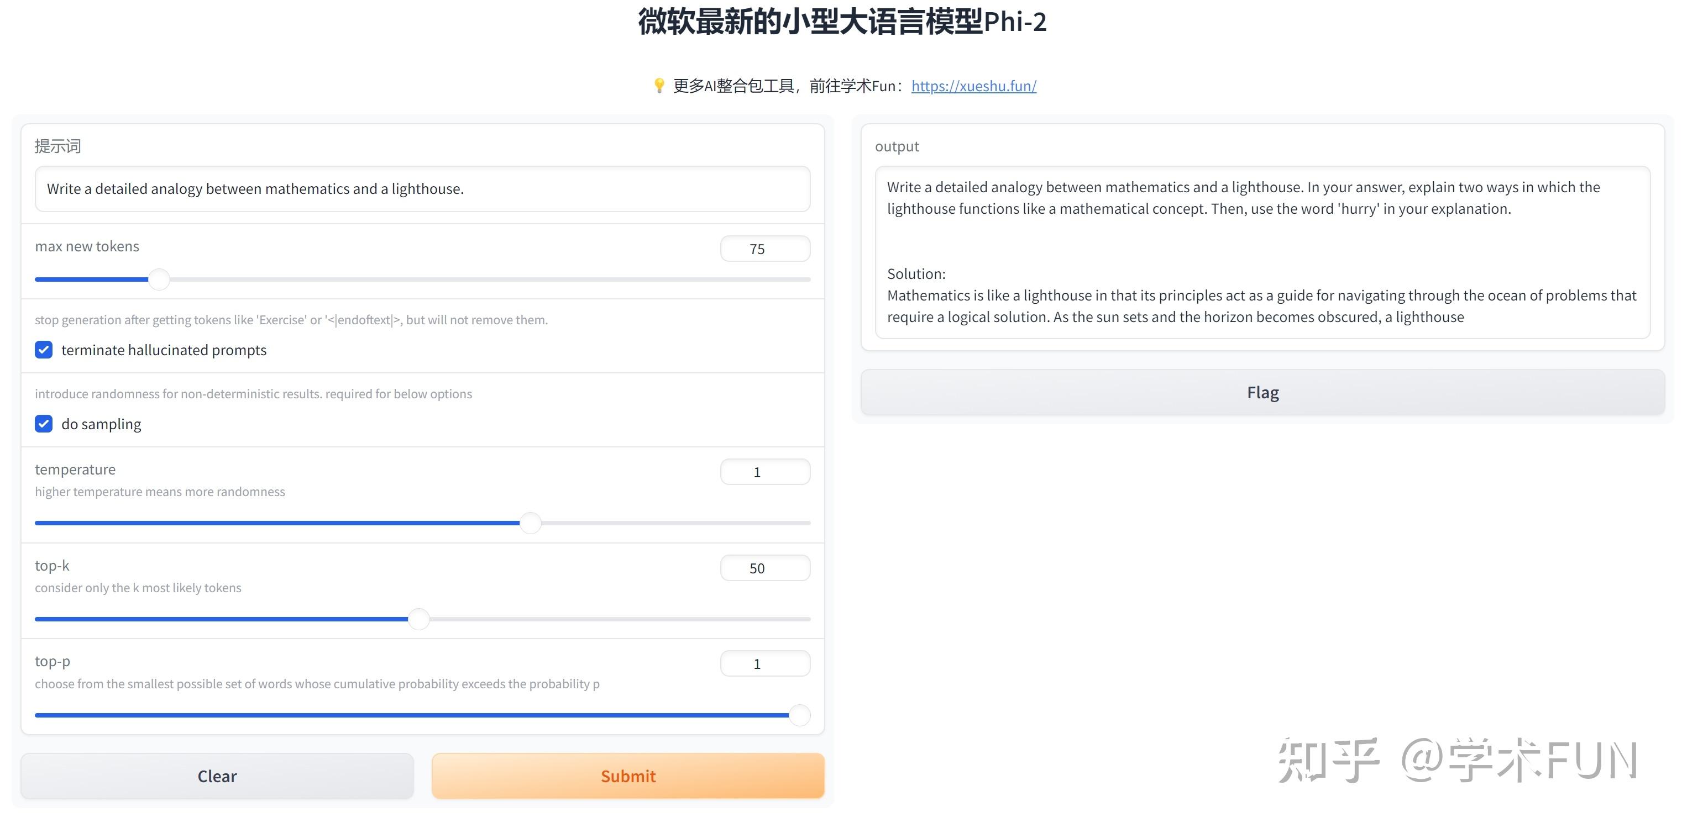Viewport: 1682px width, 828px height.
Task: Click the Clear button
Action: click(x=217, y=776)
